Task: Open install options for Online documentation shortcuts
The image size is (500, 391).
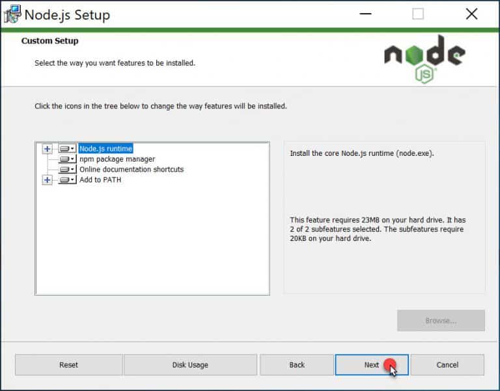Action: point(67,170)
